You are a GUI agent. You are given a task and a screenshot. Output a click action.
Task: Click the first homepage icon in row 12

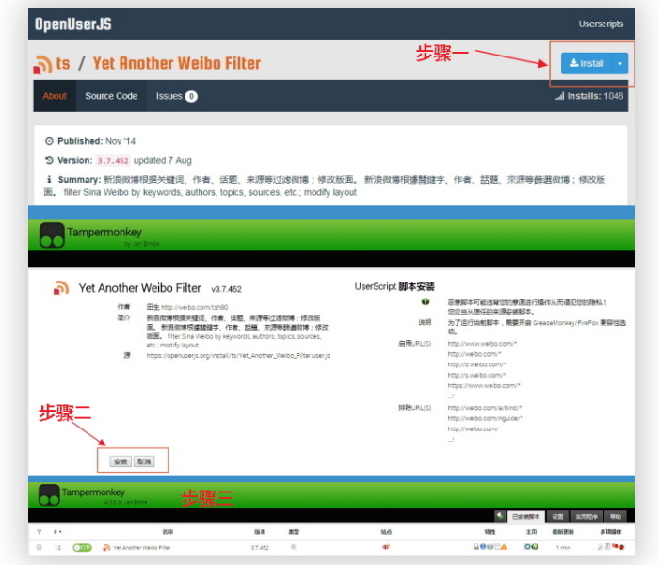click(528, 547)
